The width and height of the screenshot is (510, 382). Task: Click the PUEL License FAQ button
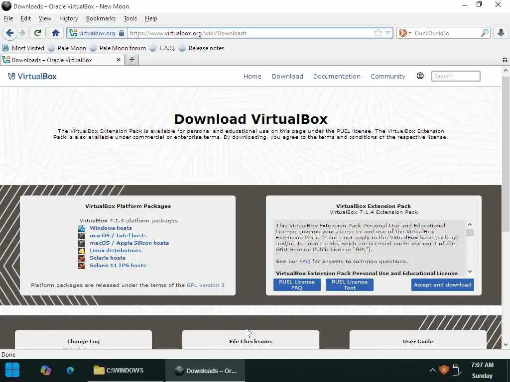(x=297, y=285)
